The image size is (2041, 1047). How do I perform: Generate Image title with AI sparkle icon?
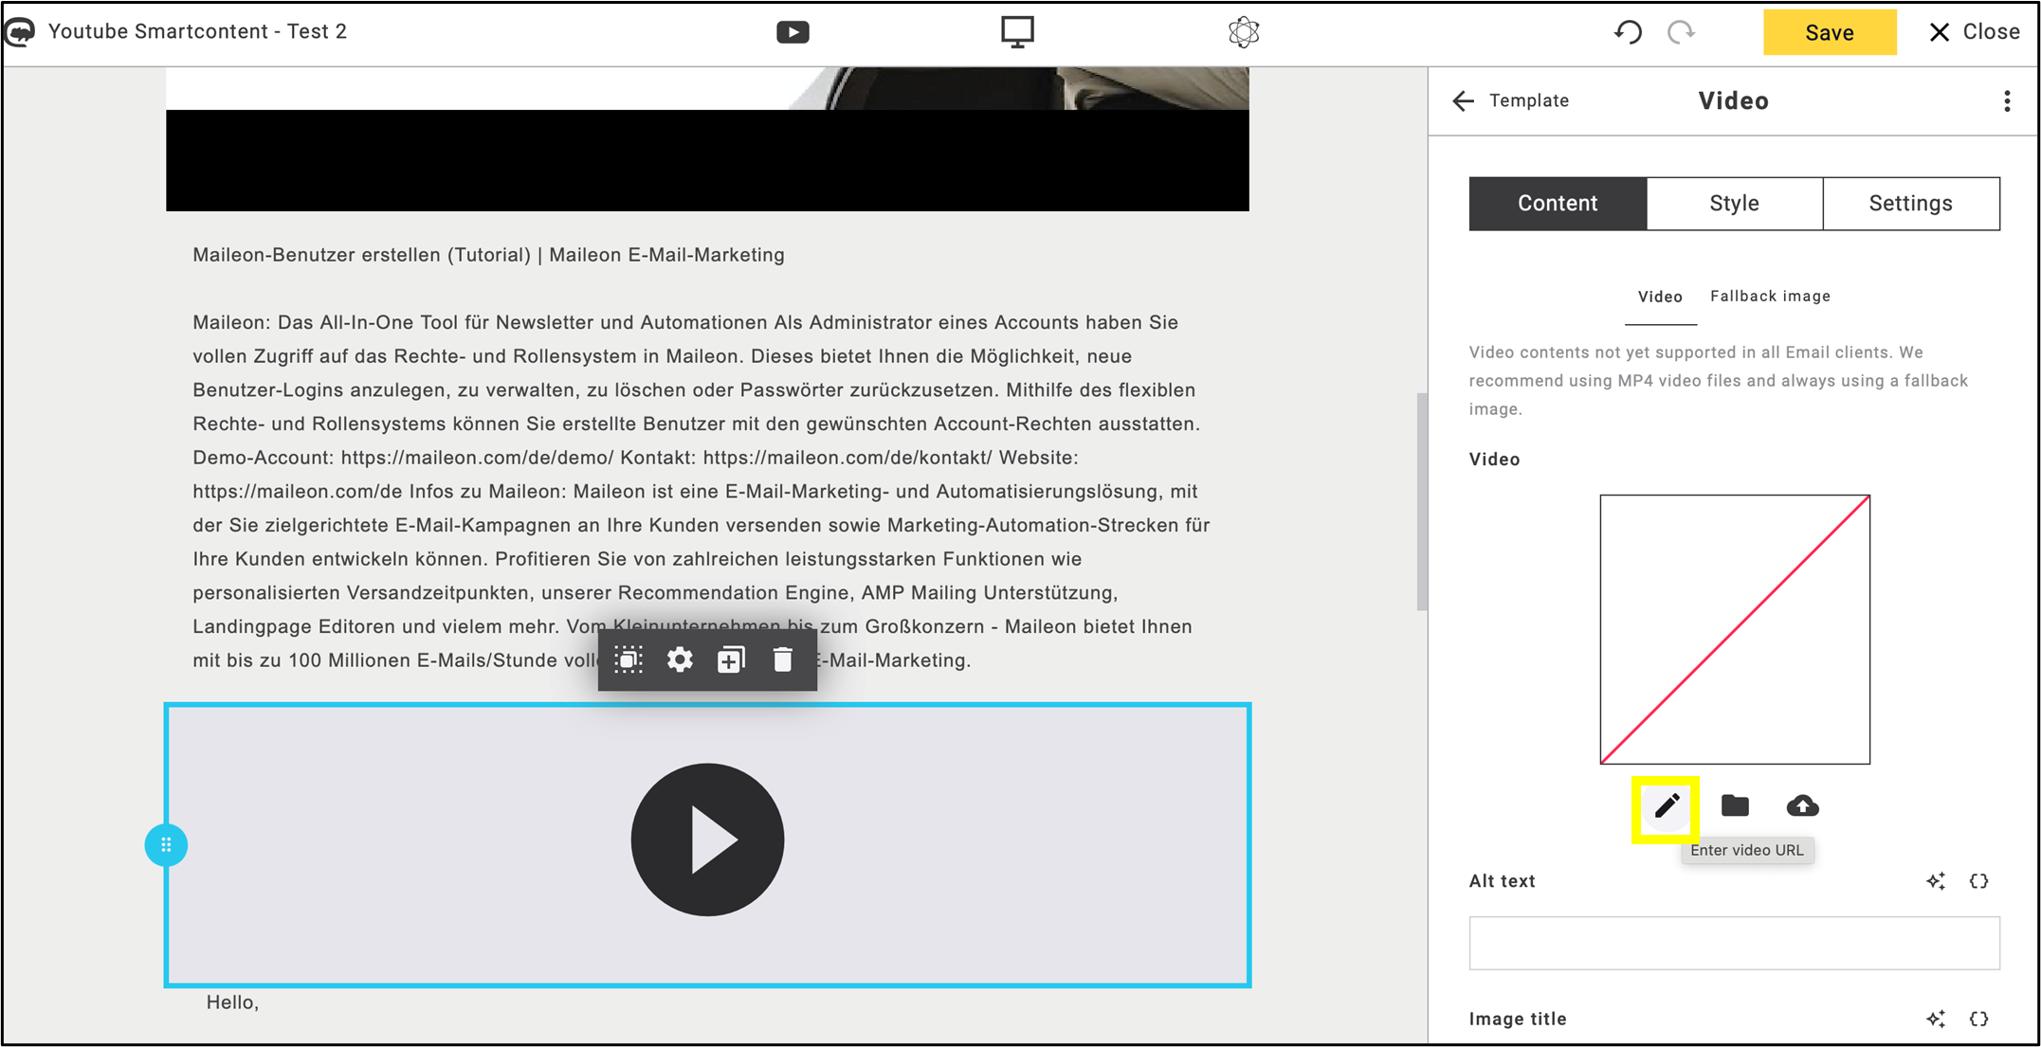1936,1019
